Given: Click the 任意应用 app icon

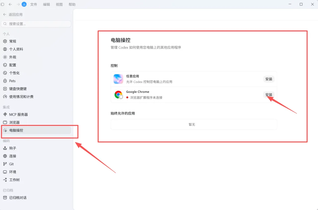Looking at the screenshot, I should 118,79.
